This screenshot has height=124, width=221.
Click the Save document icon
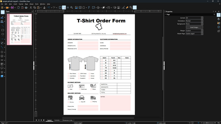12,8
